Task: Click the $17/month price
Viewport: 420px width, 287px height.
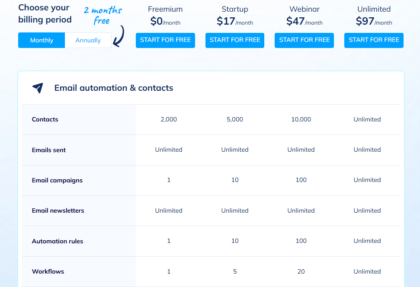Action: coord(235,21)
